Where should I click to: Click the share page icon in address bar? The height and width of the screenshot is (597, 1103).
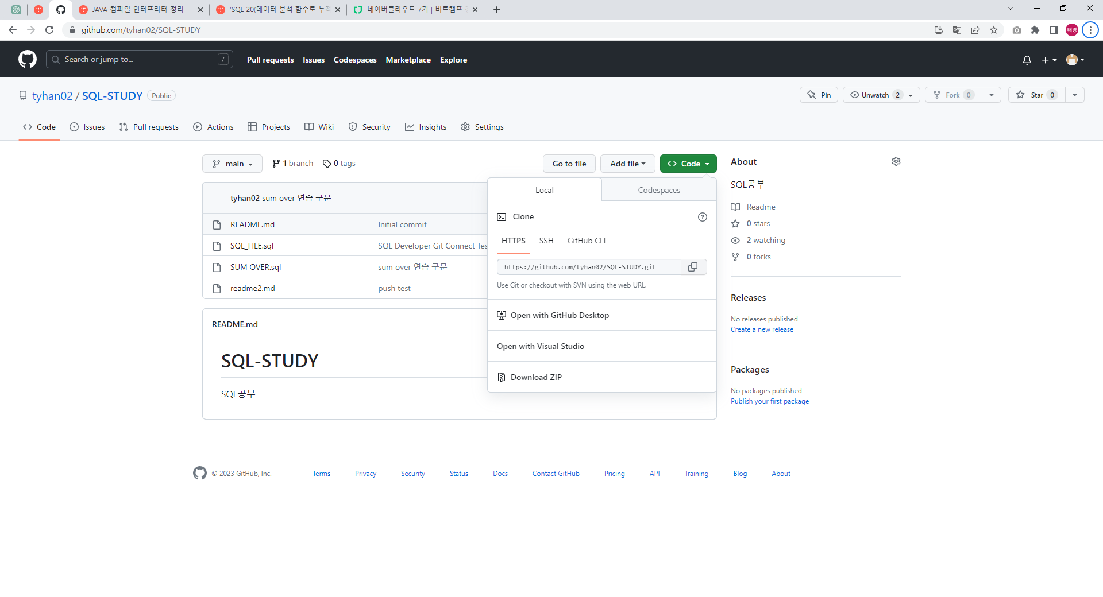(975, 30)
